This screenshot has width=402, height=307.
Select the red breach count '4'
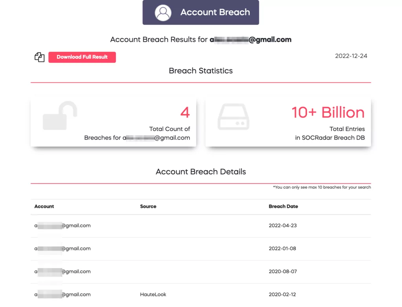tap(185, 113)
